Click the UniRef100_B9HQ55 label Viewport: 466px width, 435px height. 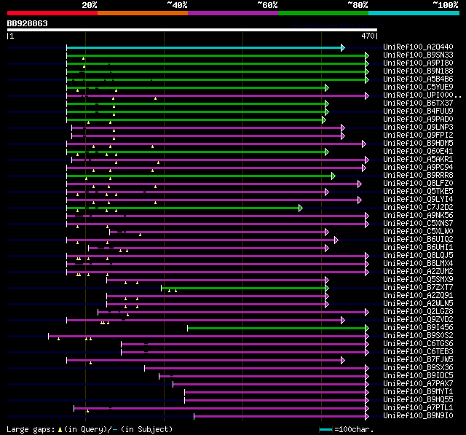(x=418, y=400)
